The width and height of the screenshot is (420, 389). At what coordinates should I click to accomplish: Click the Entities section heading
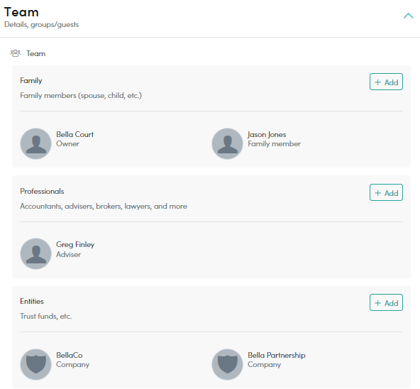click(32, 302)
